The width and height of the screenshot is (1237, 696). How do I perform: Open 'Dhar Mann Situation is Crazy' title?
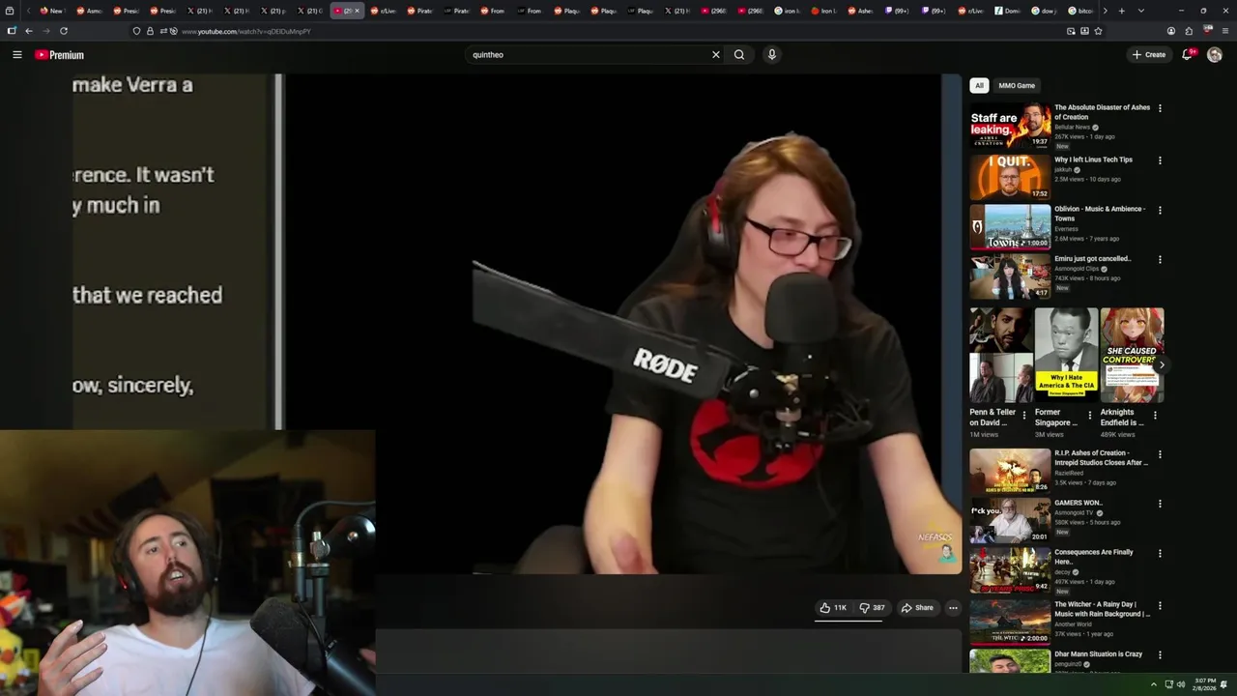[1098, 654]
